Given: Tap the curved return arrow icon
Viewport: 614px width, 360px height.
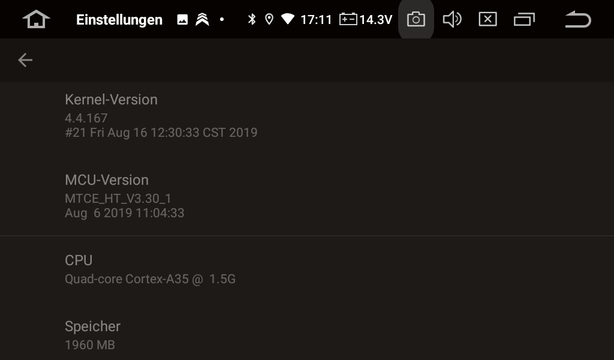Looking at the screenshot, I should [578, 19].
